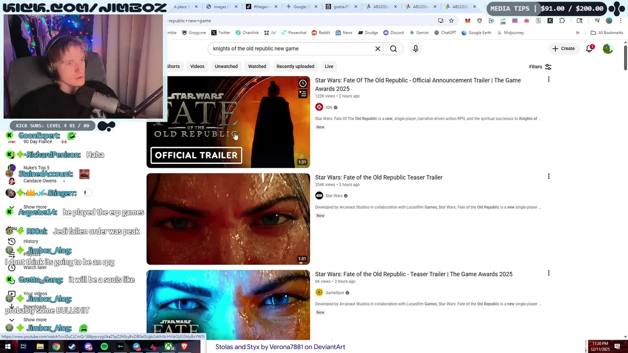Select the Videos filter chip

[x=197, y=66]
